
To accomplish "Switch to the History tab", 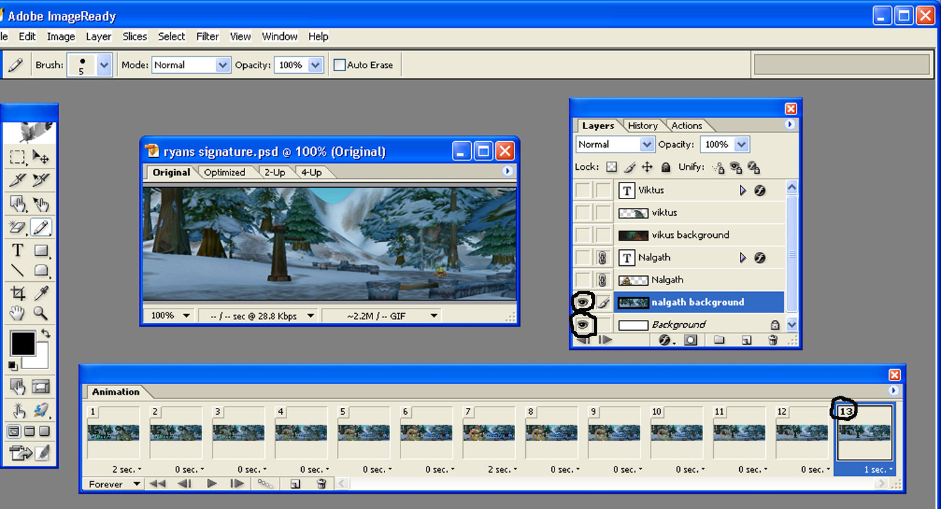I will coord(643,126).
